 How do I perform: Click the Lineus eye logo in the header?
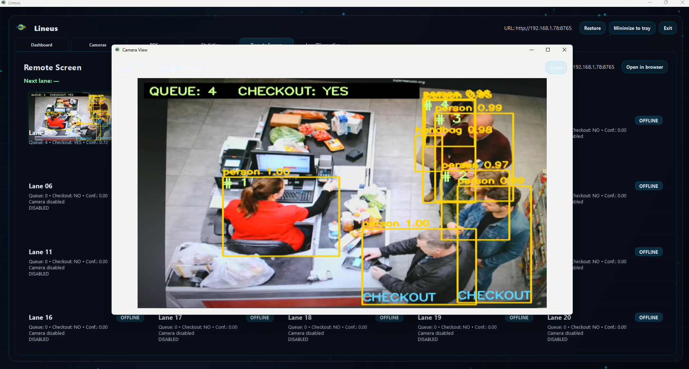[x=21, y=27]
